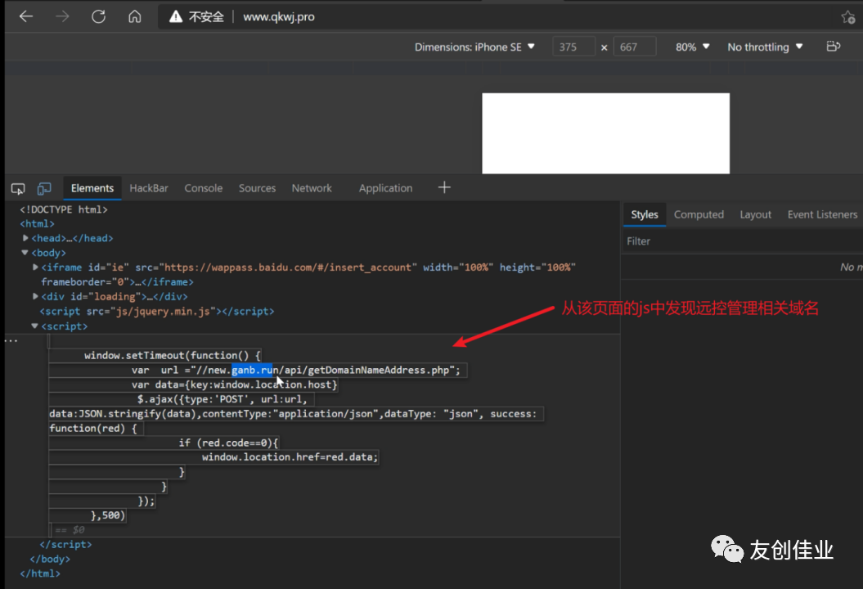Select the <!DOCTYPE html> line
The height and width of the screenshot is (589, 863).
click(x=64, y=209)
